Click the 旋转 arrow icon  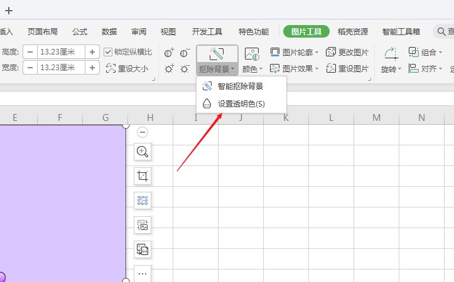pyautogui.click(x=391, y=54)
